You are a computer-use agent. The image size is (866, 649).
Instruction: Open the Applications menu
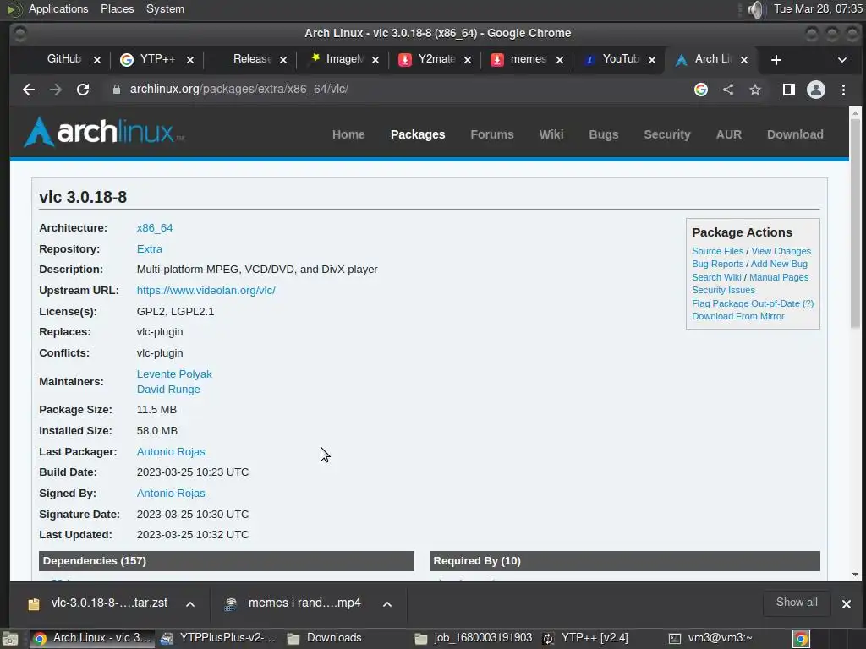[58, 8]
